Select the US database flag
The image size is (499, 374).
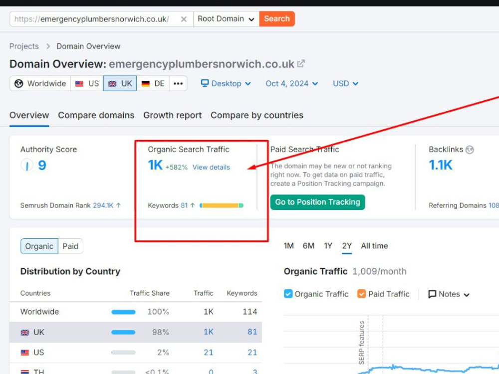click(x=87, y=83)
